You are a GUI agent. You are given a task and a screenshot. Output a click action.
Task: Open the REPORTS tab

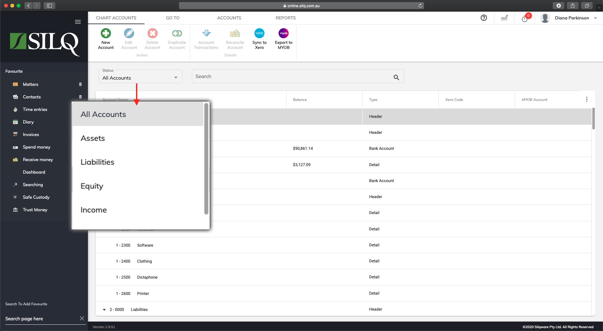(285, 18)
